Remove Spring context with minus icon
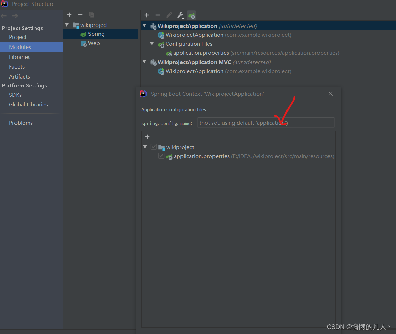This screenshot has height=334, width=396. click(158, 15)
